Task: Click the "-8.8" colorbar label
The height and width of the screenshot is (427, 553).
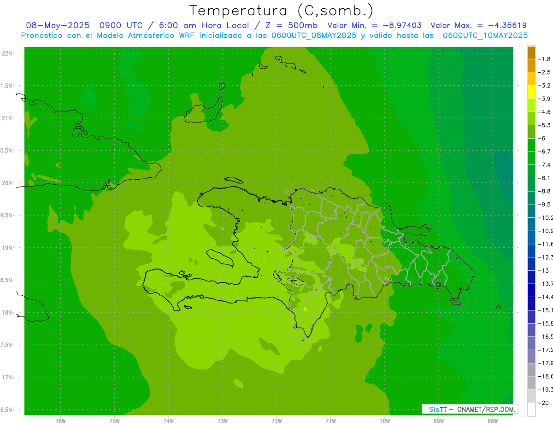Action: (x=545, y=191)
